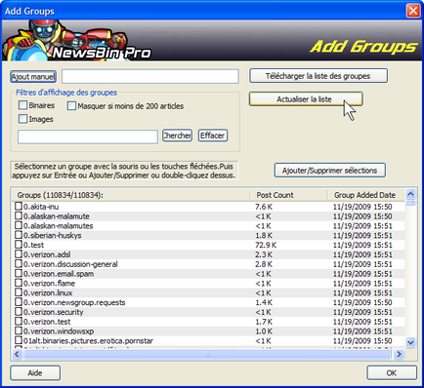The height and width of the screenshot is (388, 424).
Task: Select the 2.8 K post count cell
Action: coord(264,264)
